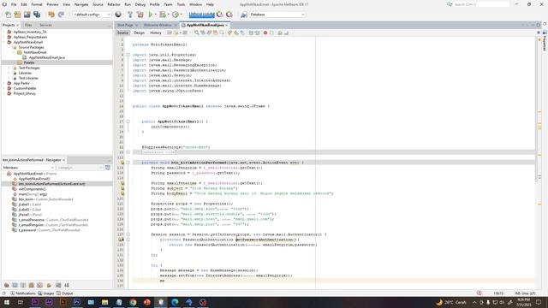Open Photoshop from the Windows taskbar

tap(77, 302)
